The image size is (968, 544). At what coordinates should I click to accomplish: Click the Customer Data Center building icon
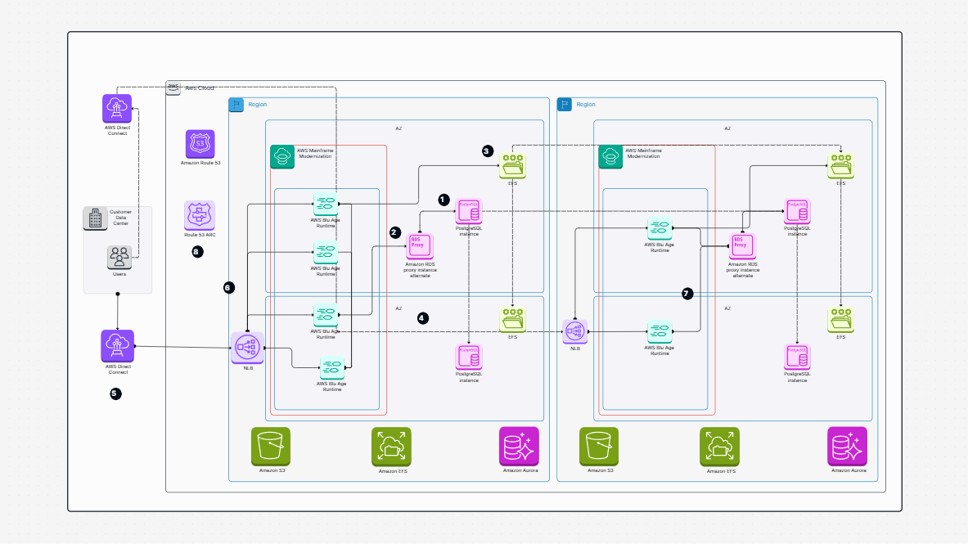(95, 218)
